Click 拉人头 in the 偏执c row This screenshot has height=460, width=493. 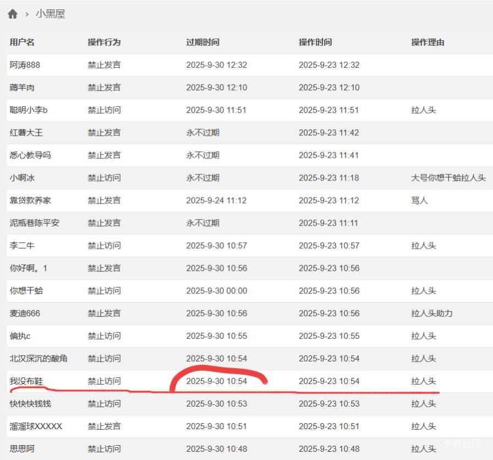click(424, 336)
